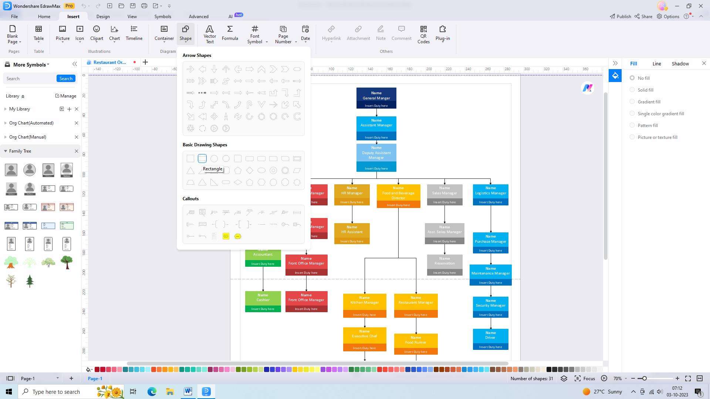
Task: Switch to the Design ribbon tab
Action: coord(103,17)
